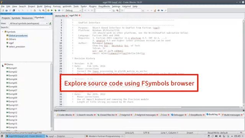Open the Valgrind messages log tab
Viewport: 245px width, 138px height.
tap(146, 115)
